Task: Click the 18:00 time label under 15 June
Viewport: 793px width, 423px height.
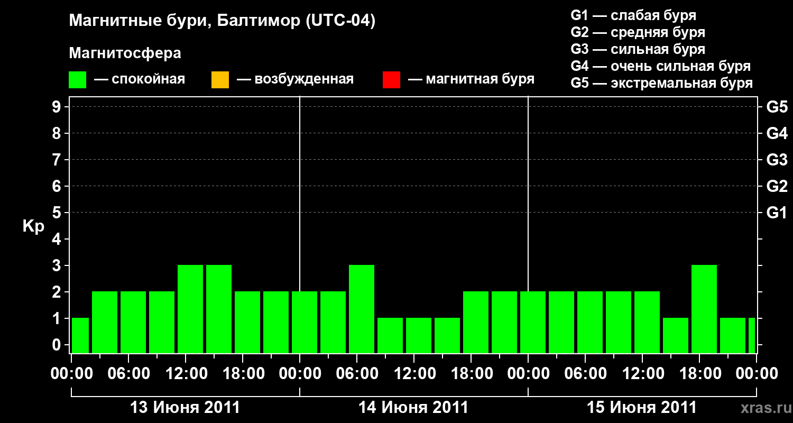Action: coord(699,374)
